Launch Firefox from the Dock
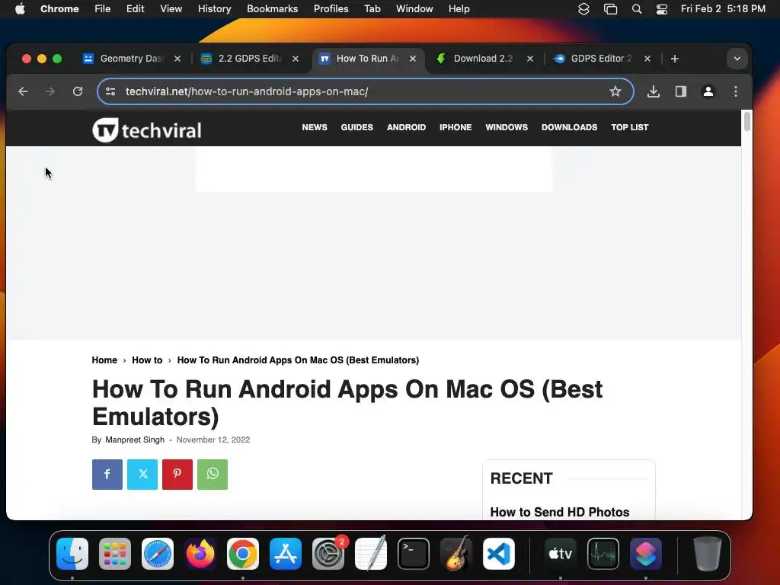This screenshot has width=780, height=585. [x=200, y=554]
